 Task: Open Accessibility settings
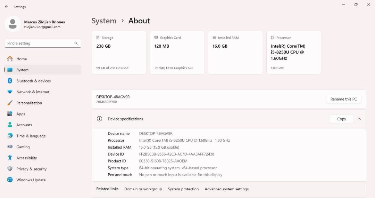click(43, 158)
